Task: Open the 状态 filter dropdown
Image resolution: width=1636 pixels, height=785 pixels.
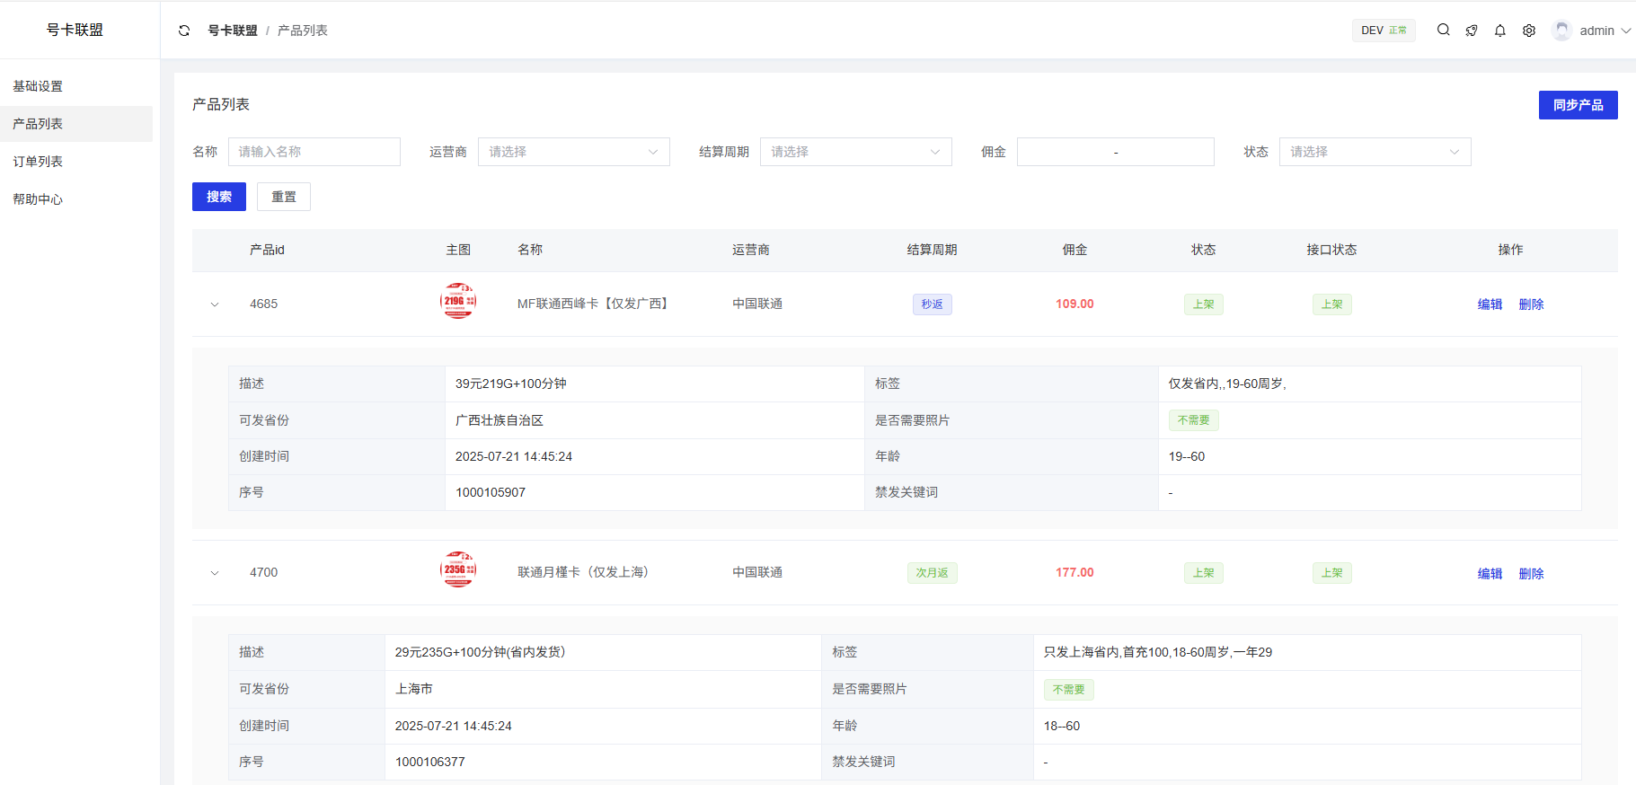Action: point(1375,152)
